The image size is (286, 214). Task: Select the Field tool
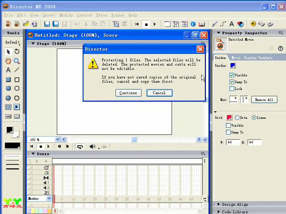point(8,116)
